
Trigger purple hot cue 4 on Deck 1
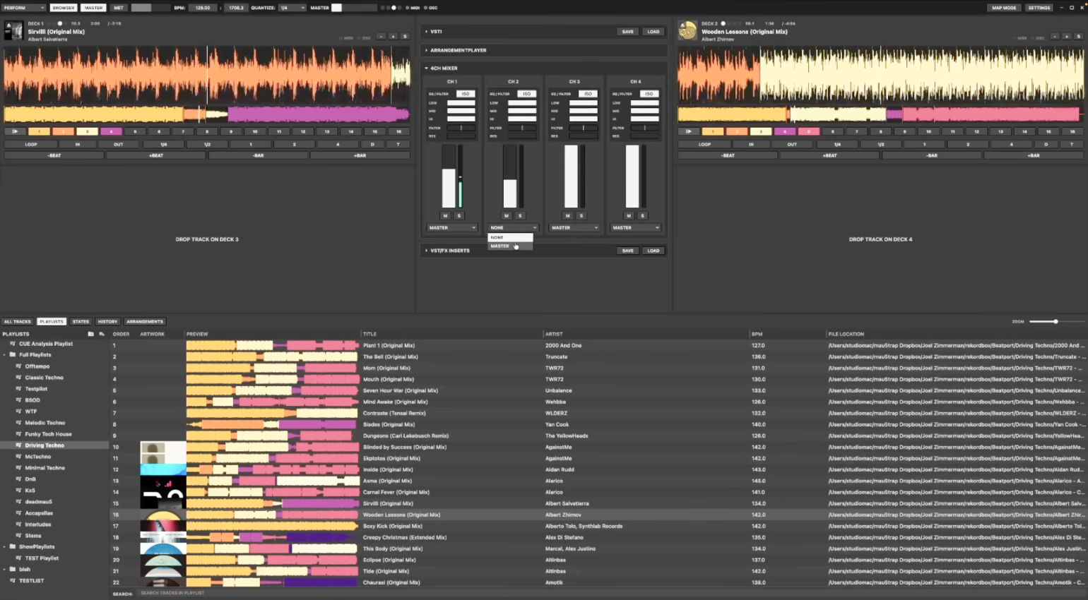coord(111,131)
